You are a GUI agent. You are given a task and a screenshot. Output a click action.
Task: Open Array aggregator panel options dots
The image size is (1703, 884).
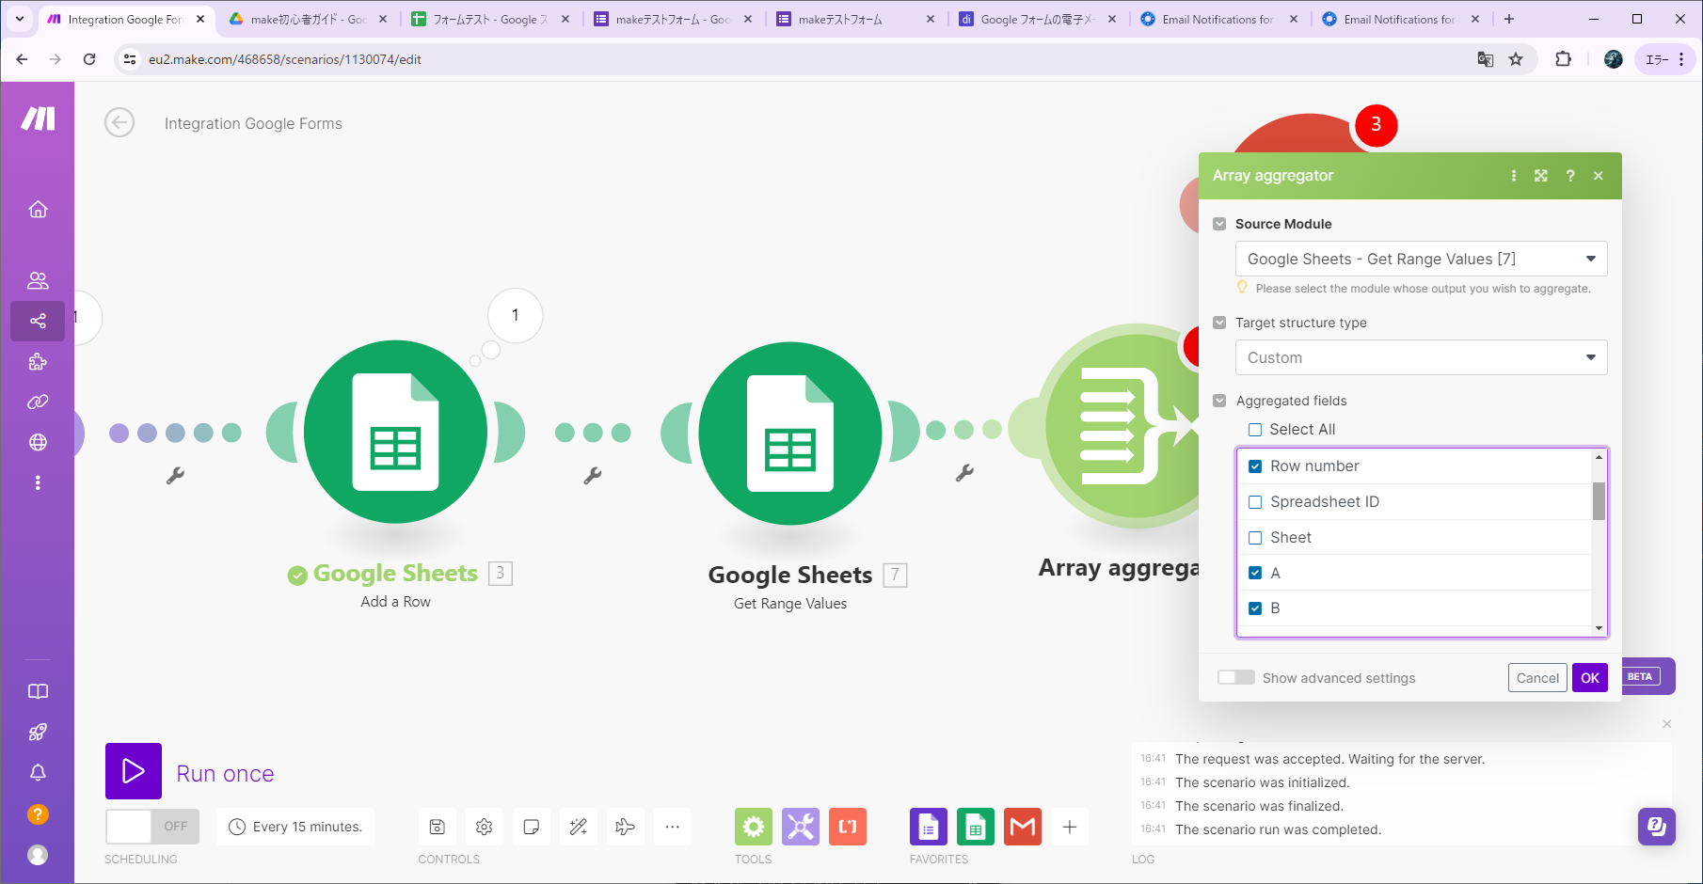[1513, 176]
